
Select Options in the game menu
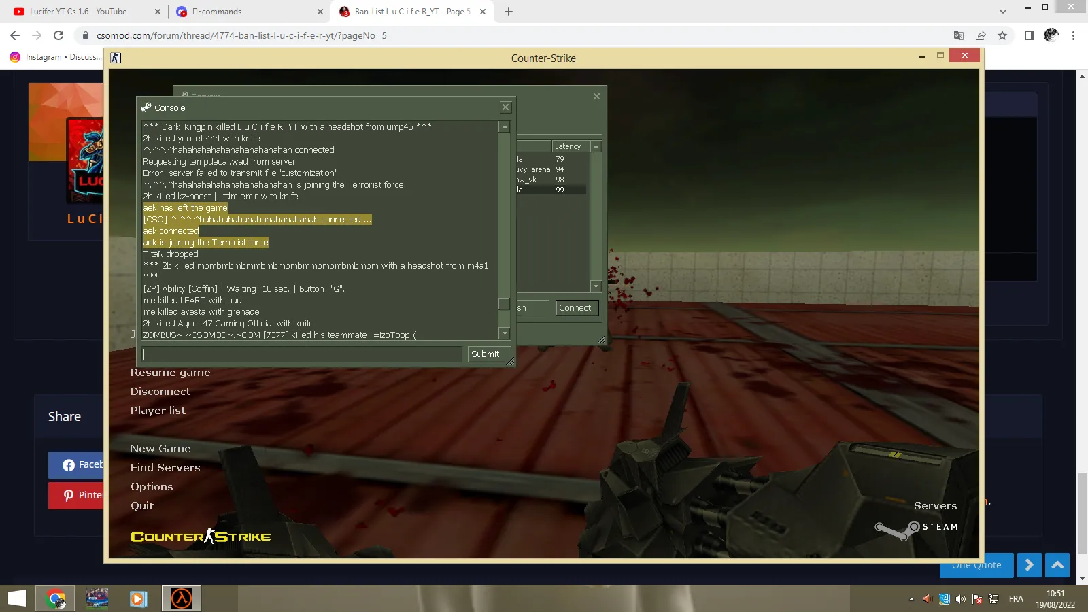click(152, 487)
